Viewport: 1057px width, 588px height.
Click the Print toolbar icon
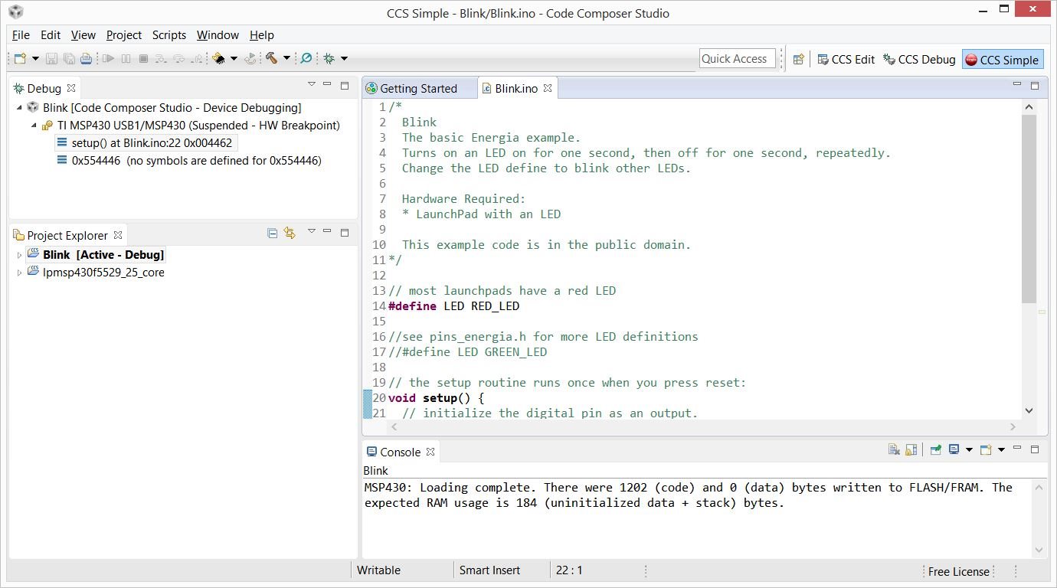click(87, 58)
